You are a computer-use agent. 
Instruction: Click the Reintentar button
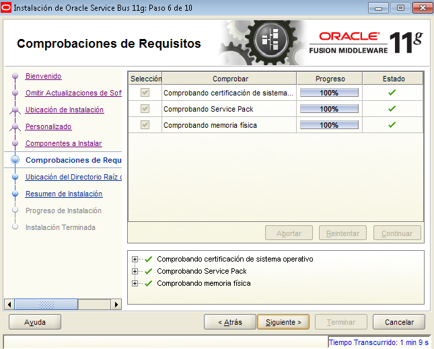342,233
